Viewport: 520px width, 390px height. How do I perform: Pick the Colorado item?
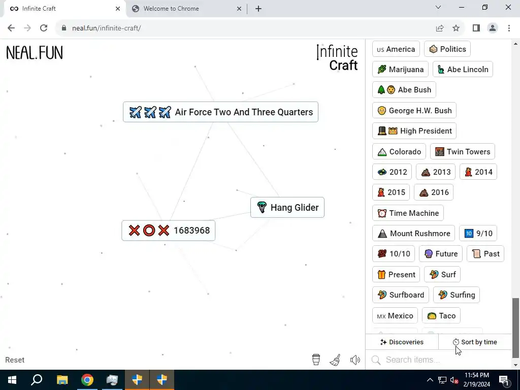399,151
